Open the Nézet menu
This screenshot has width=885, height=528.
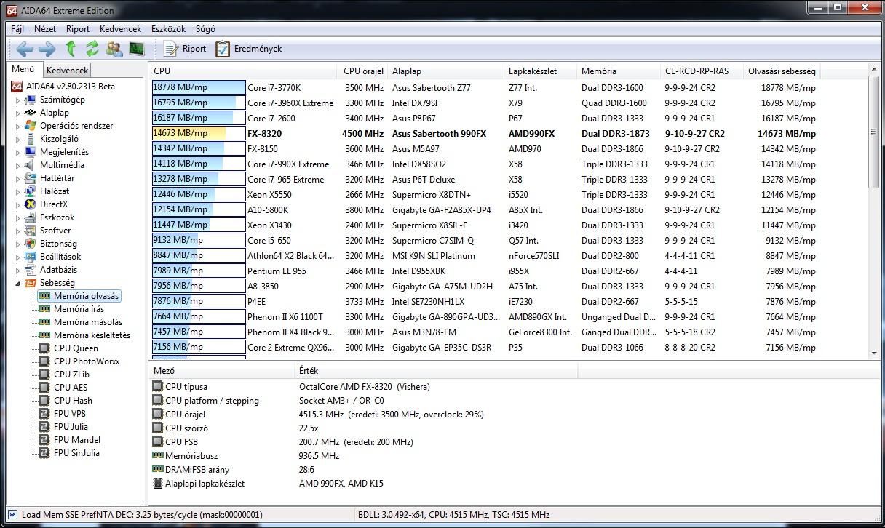click(45, 29)
